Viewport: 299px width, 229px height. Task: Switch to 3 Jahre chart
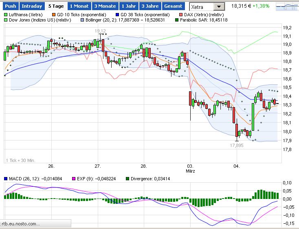[x=150, y=6]
